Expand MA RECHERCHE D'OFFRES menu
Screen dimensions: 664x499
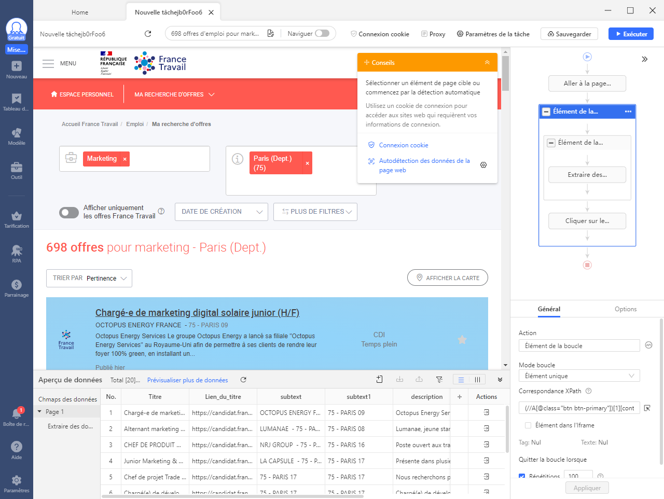[x=174, y=94]
